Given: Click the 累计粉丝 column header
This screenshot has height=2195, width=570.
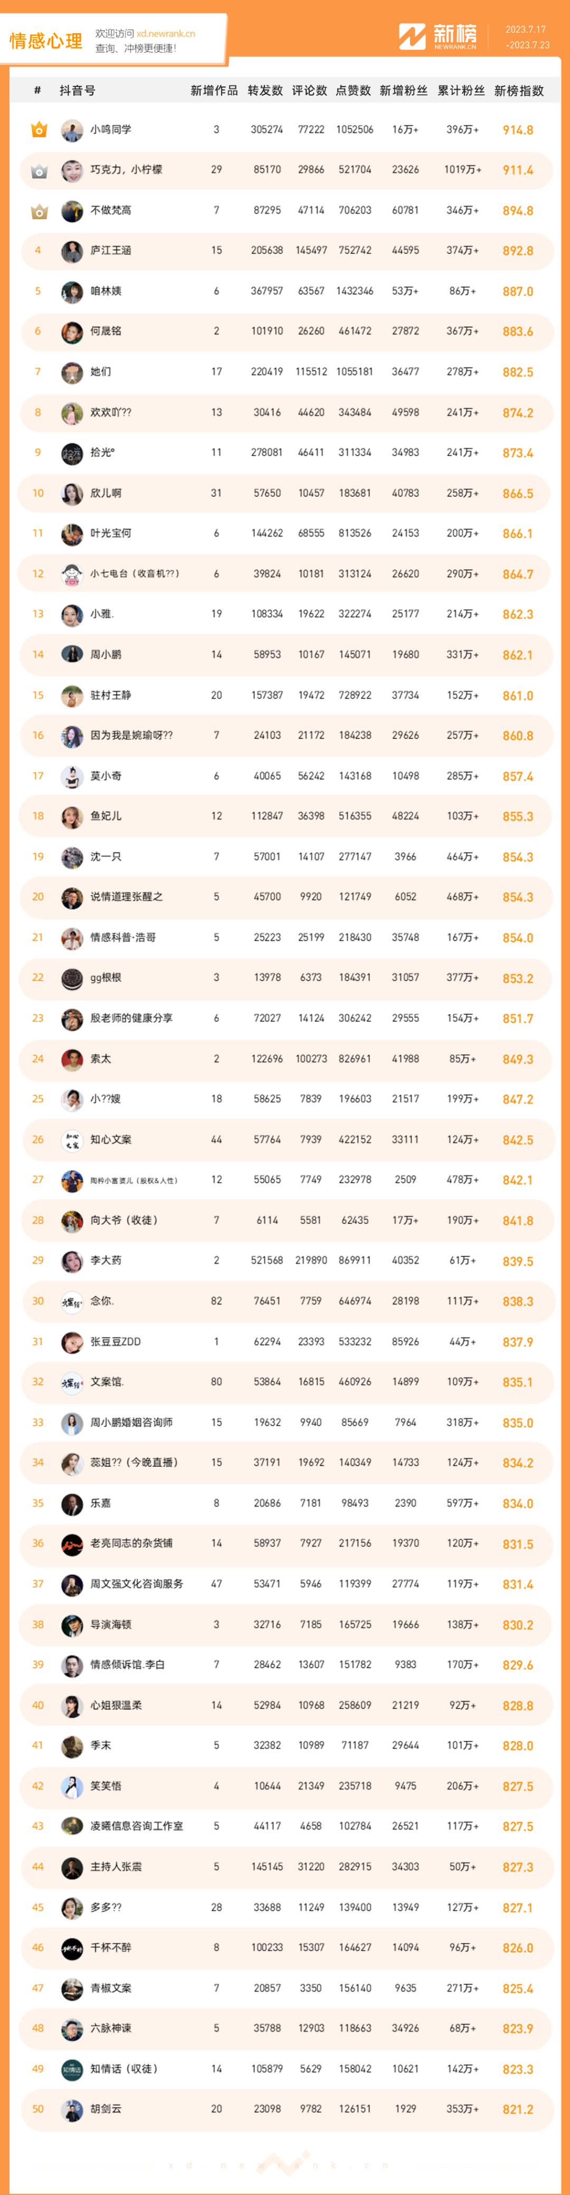Looking at the screenshot, I should pos(461,90).
